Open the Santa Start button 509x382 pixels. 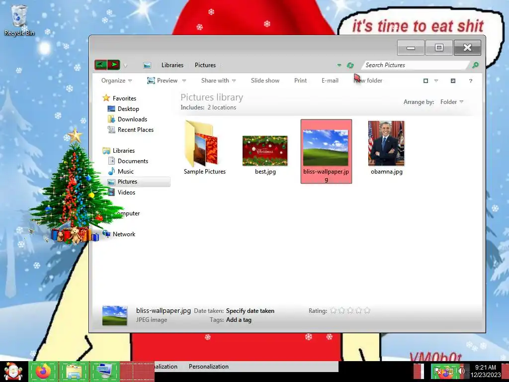[13, 372]
